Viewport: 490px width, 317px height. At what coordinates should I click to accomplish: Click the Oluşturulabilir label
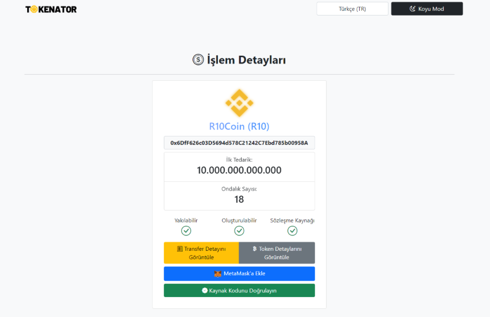(239, 220)
